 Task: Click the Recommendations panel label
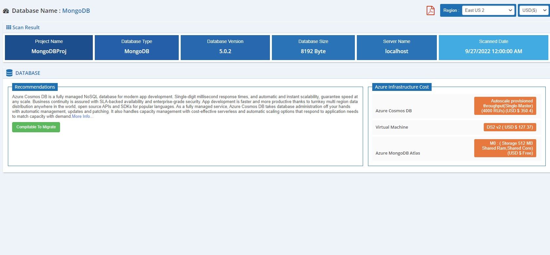point(35,87)
